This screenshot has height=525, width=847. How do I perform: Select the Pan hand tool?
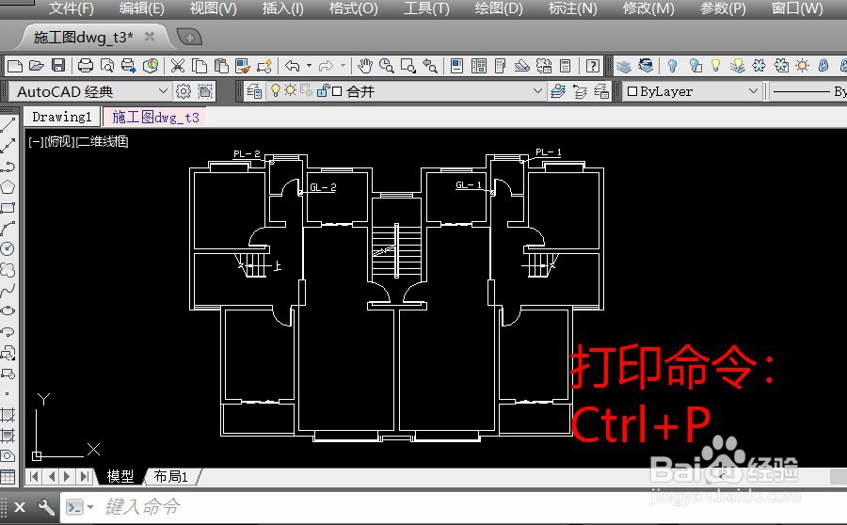pyautogui.click(x=365, y=66)
